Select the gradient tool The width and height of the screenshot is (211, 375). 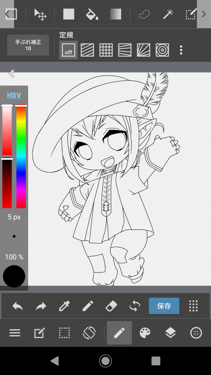tap(116, 14)
